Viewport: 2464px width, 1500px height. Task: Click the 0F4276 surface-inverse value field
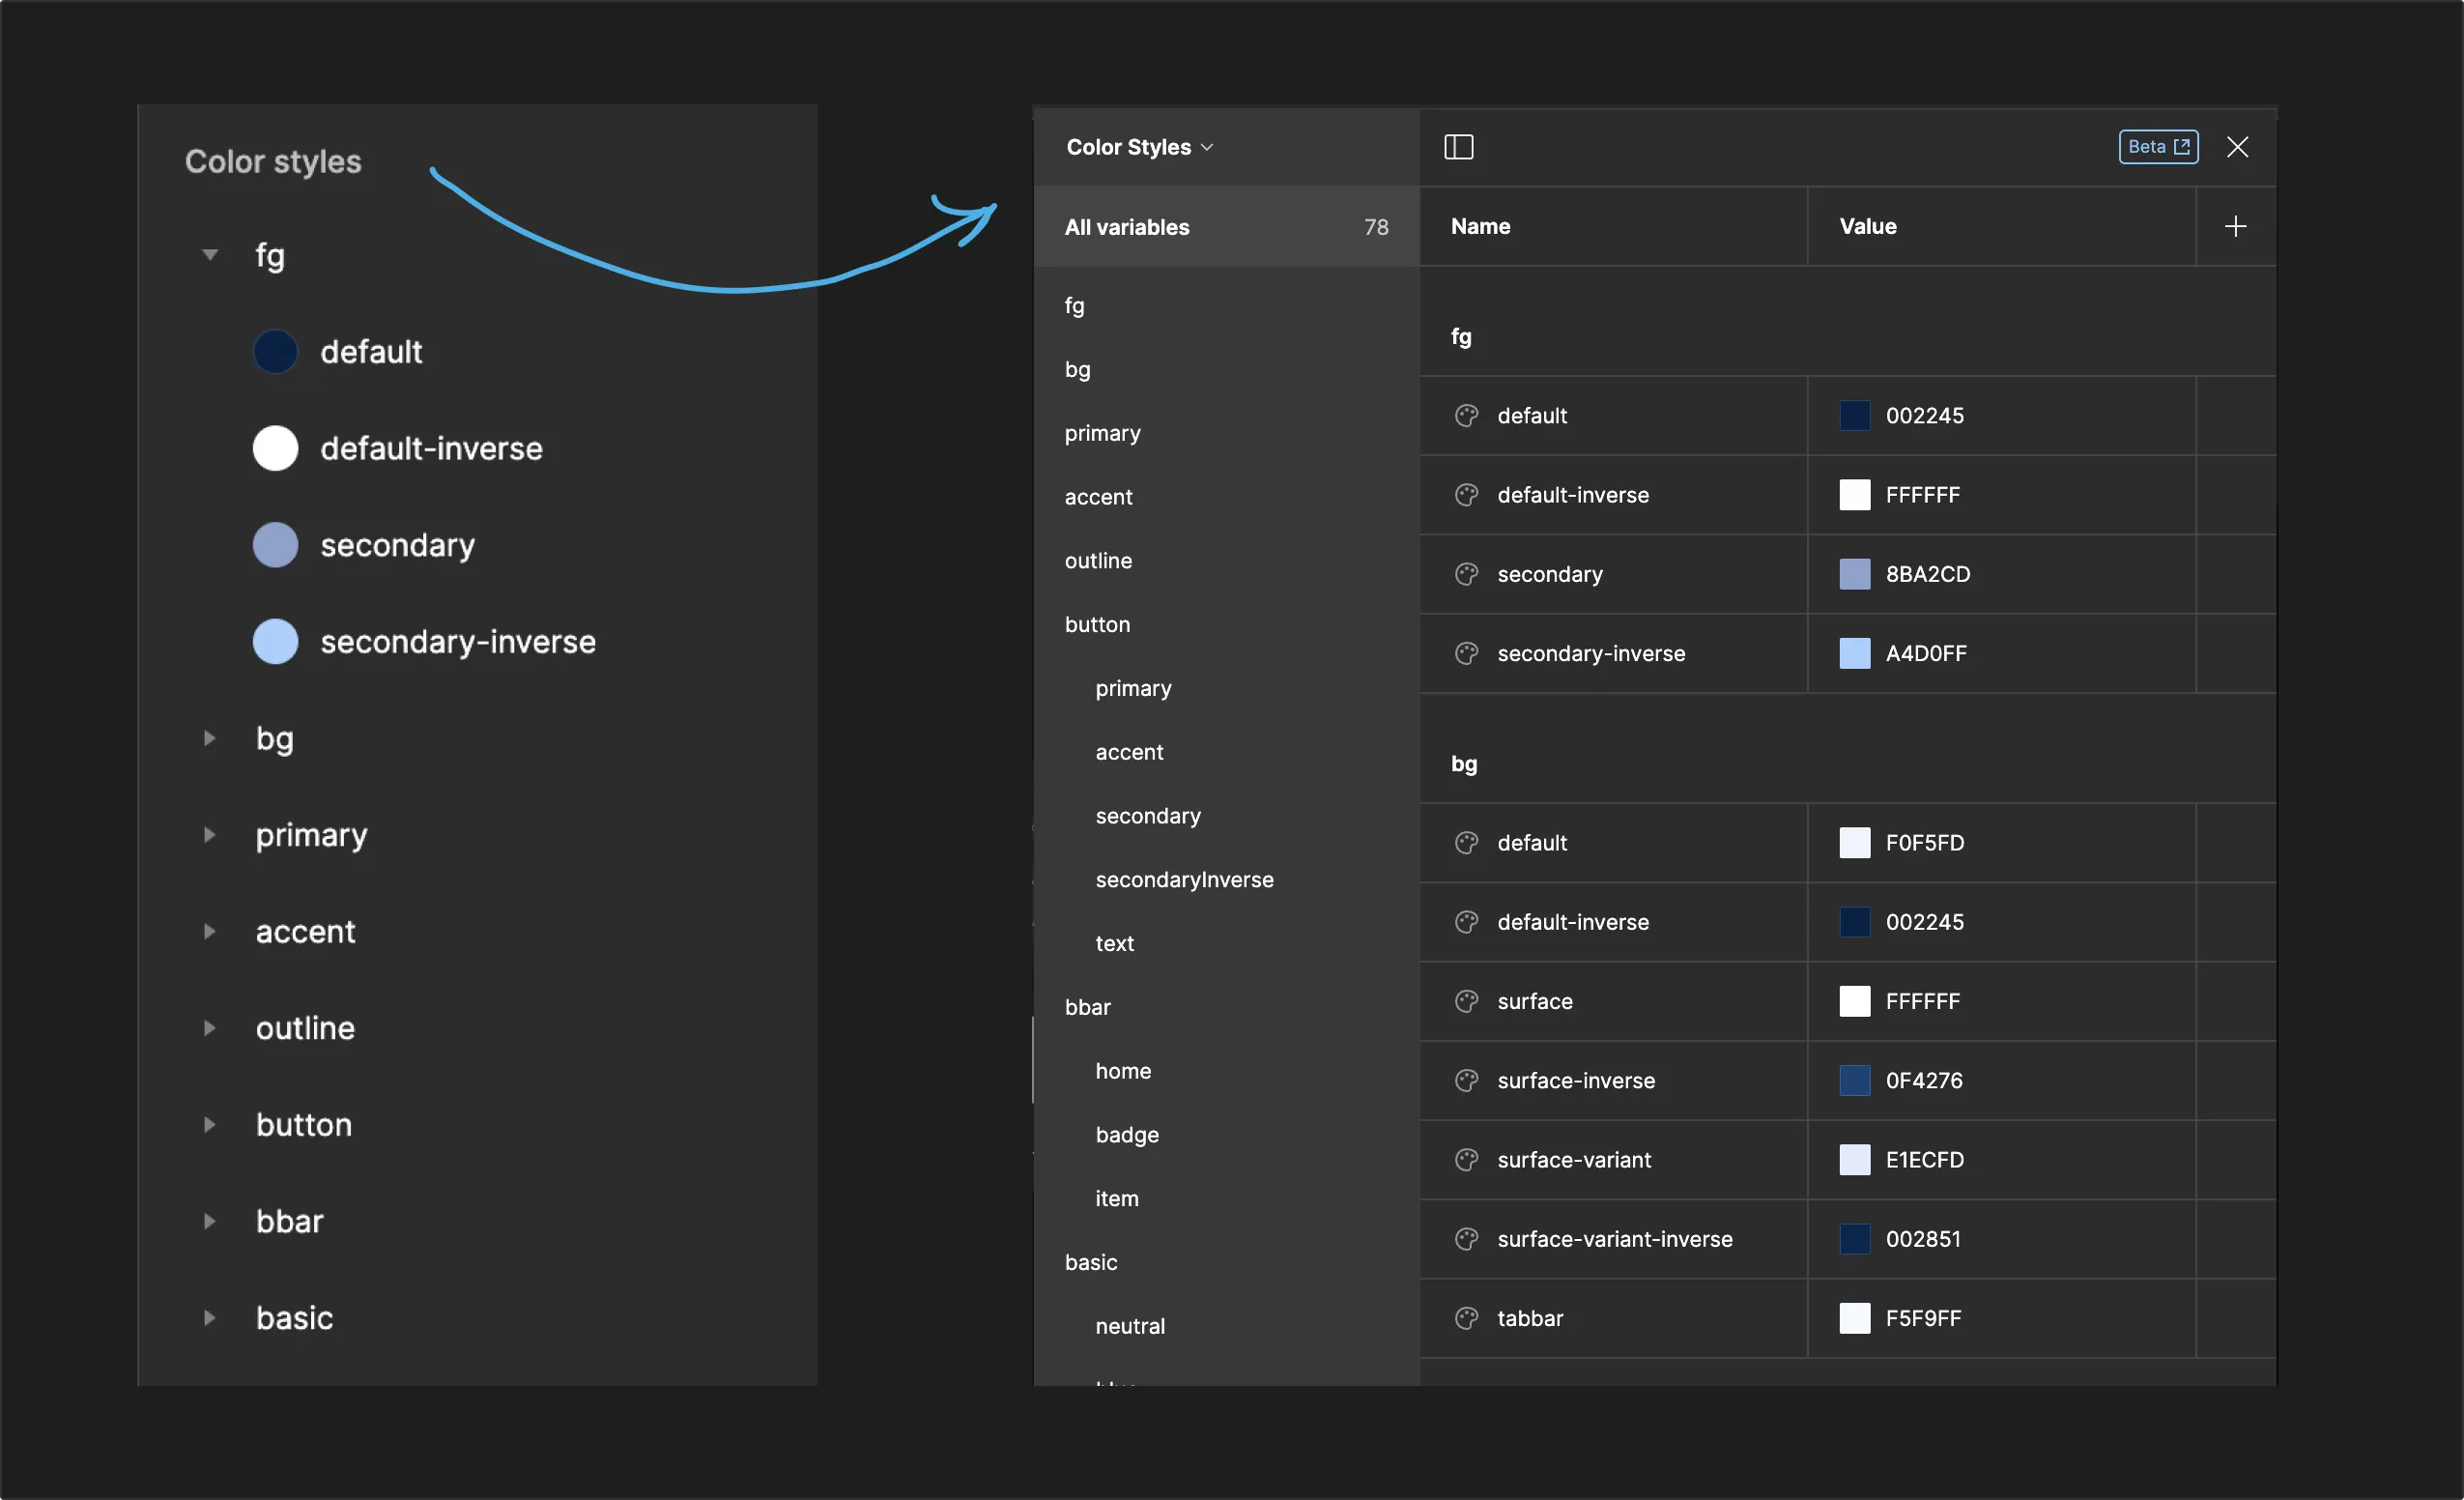tap(1924, 1081)
